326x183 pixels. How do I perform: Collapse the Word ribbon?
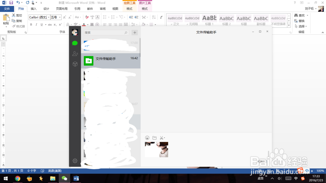pos(323,33)
